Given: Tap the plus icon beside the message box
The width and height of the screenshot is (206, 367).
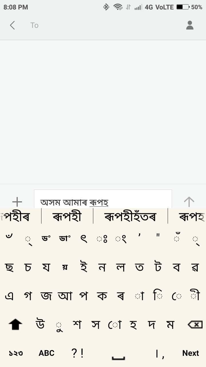Looking at the screenshot, I should coord(17,201).
